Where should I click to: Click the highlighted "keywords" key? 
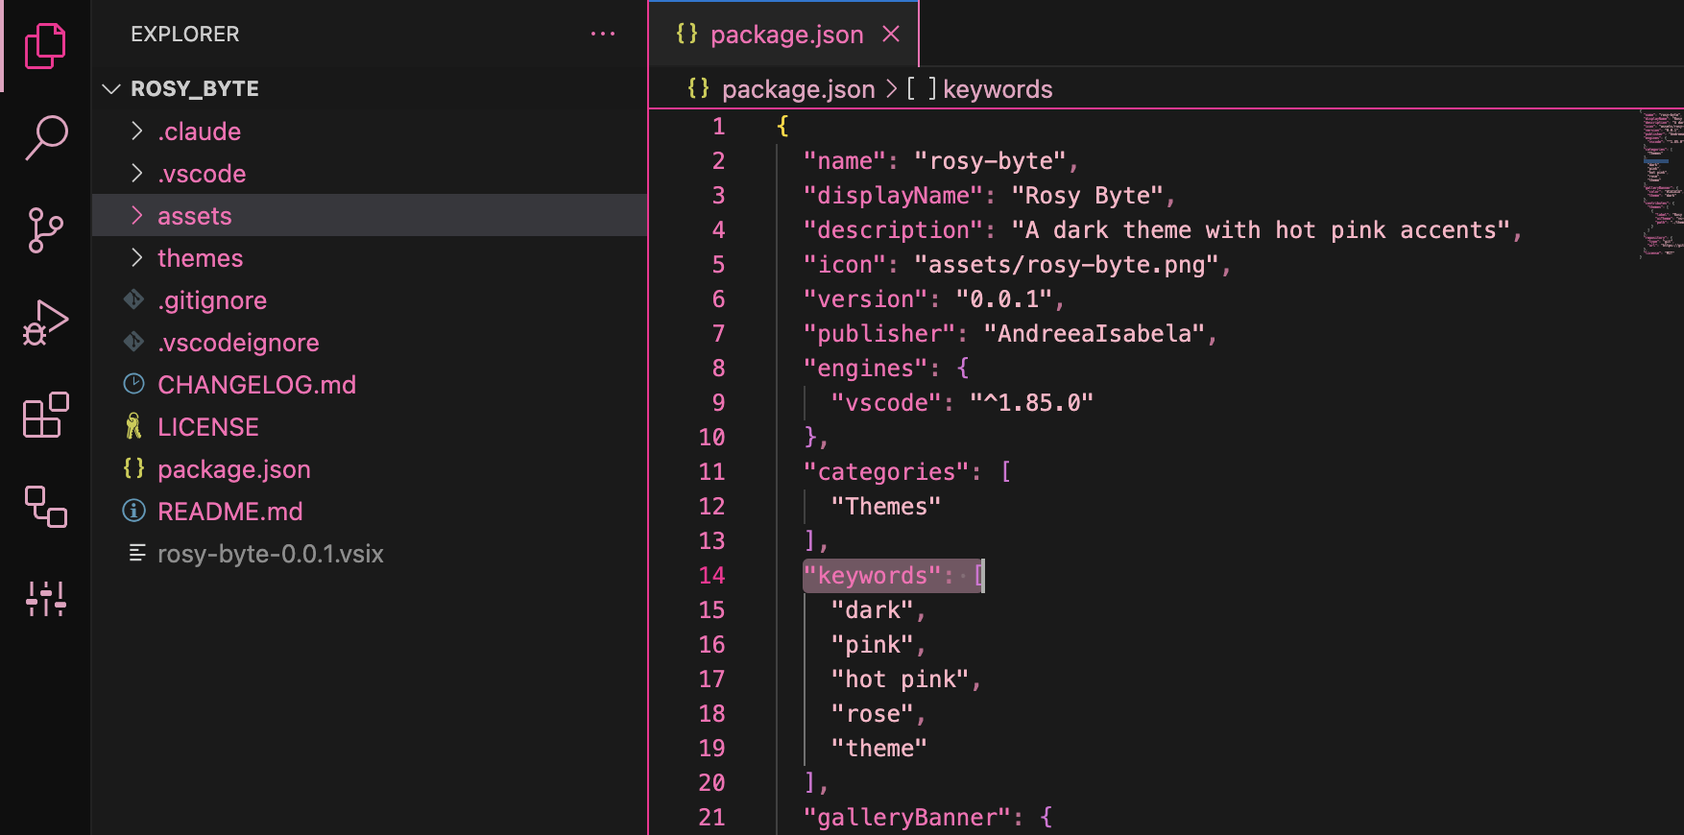pos(873,576)
